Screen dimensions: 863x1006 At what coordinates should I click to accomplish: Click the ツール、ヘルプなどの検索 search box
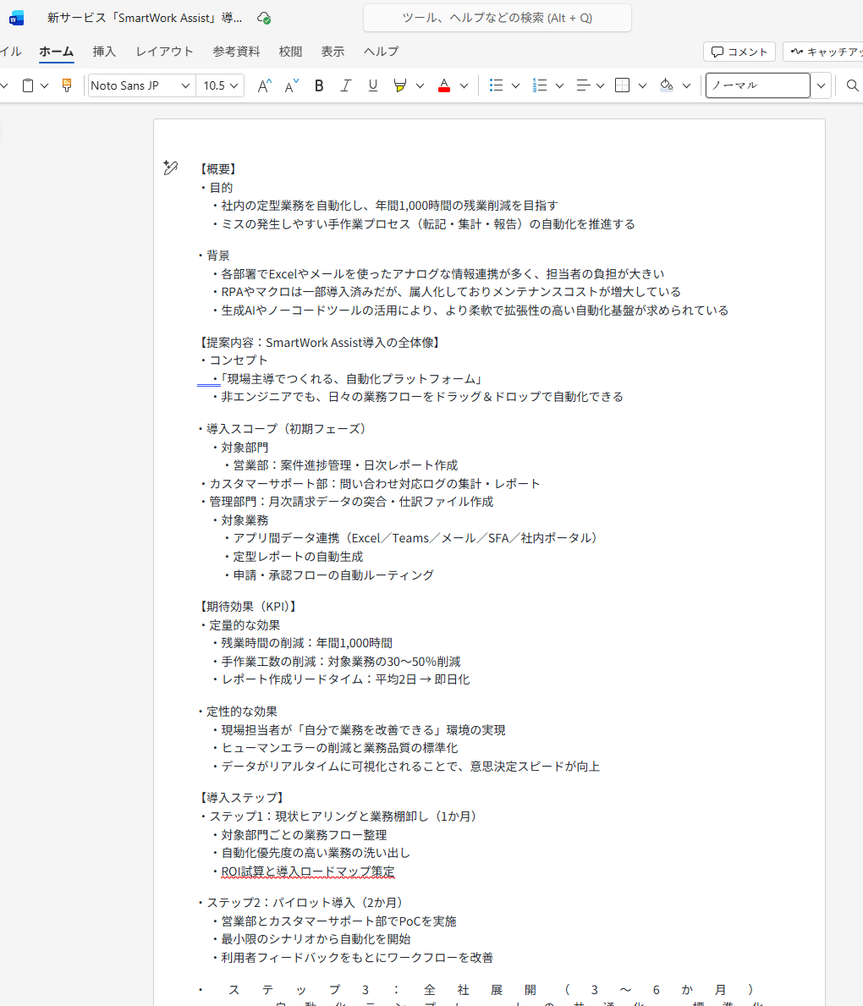[497, 18]
